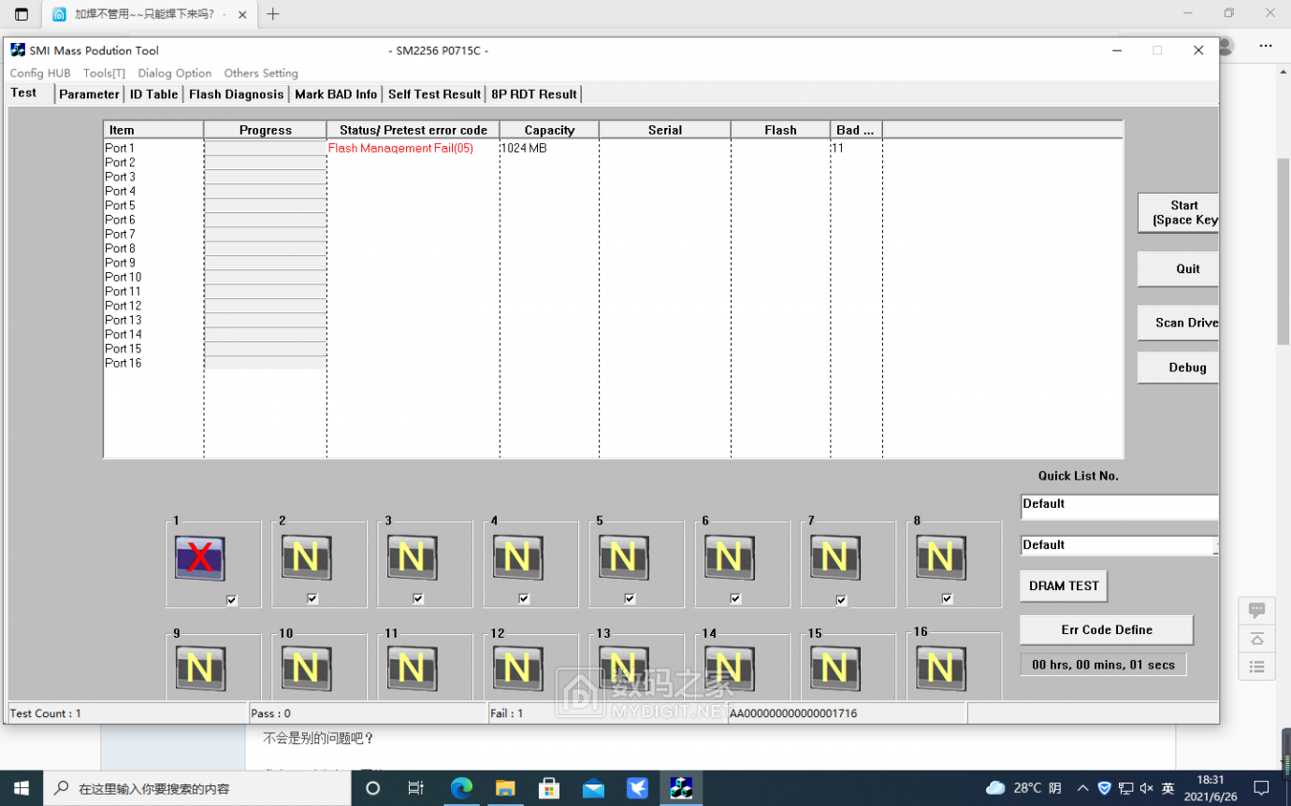
Task: Click the browser page vertical scrollbar
Action: click(x=1284, y=250)
